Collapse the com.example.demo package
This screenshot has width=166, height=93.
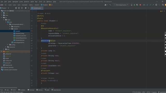pos(8,24)
